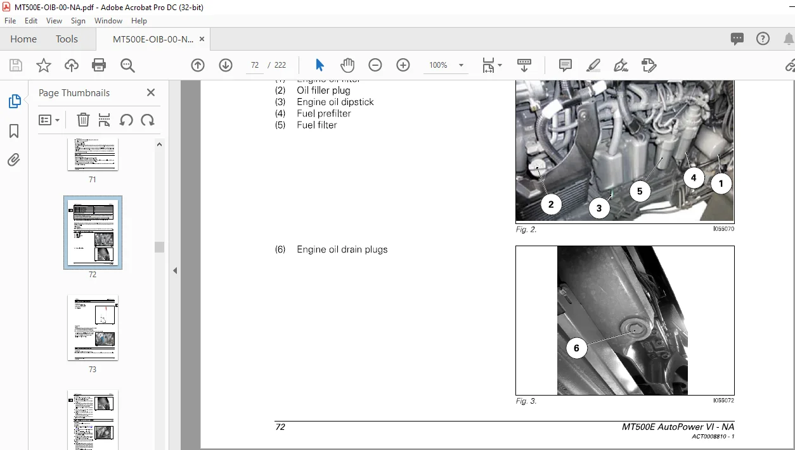Select the Hand pan tool
The height and width of the screenshot is (450, 795).
(x=347, y=65)
